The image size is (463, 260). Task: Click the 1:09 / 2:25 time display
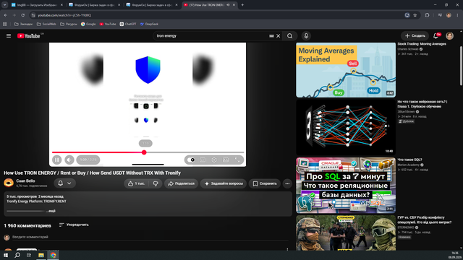click(x=88, y=160)
